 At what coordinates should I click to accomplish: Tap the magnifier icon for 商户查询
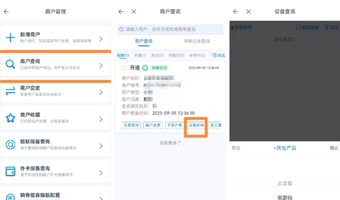click(10, 64)
